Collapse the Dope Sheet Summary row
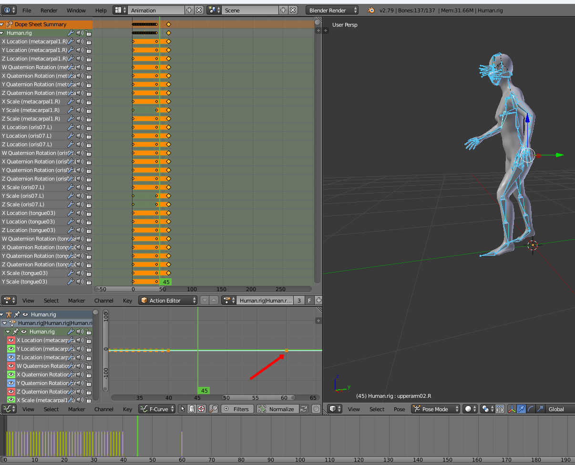The image size is (575, 465). (x=2, y=24)
